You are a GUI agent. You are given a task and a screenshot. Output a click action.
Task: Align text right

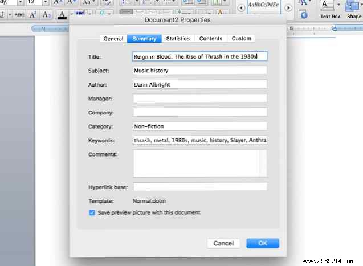coord(153,12)
